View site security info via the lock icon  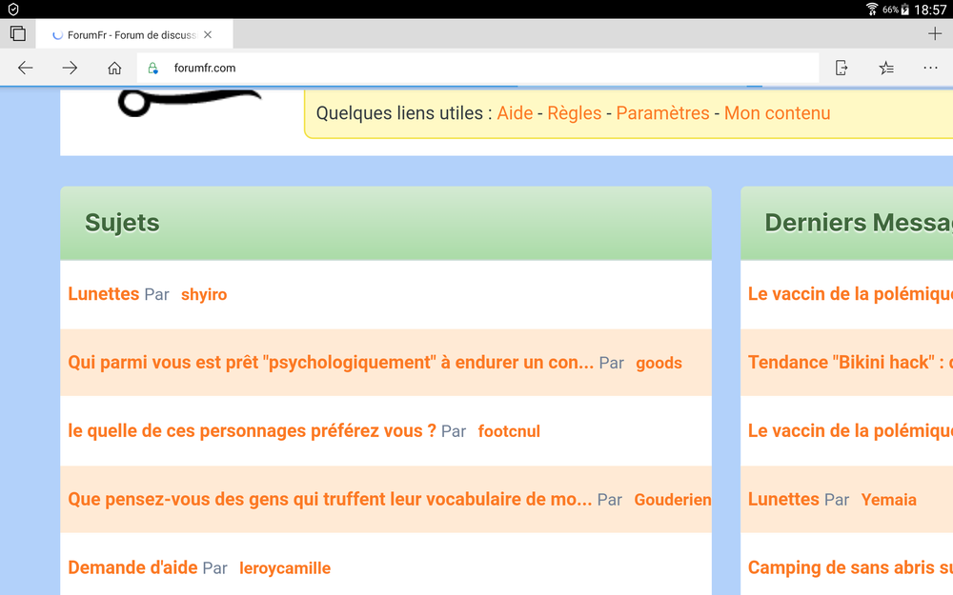point(152,68)
